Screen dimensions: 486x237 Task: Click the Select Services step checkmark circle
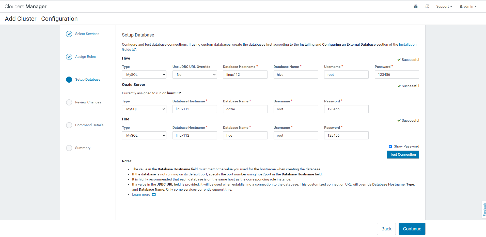point(69,34)
